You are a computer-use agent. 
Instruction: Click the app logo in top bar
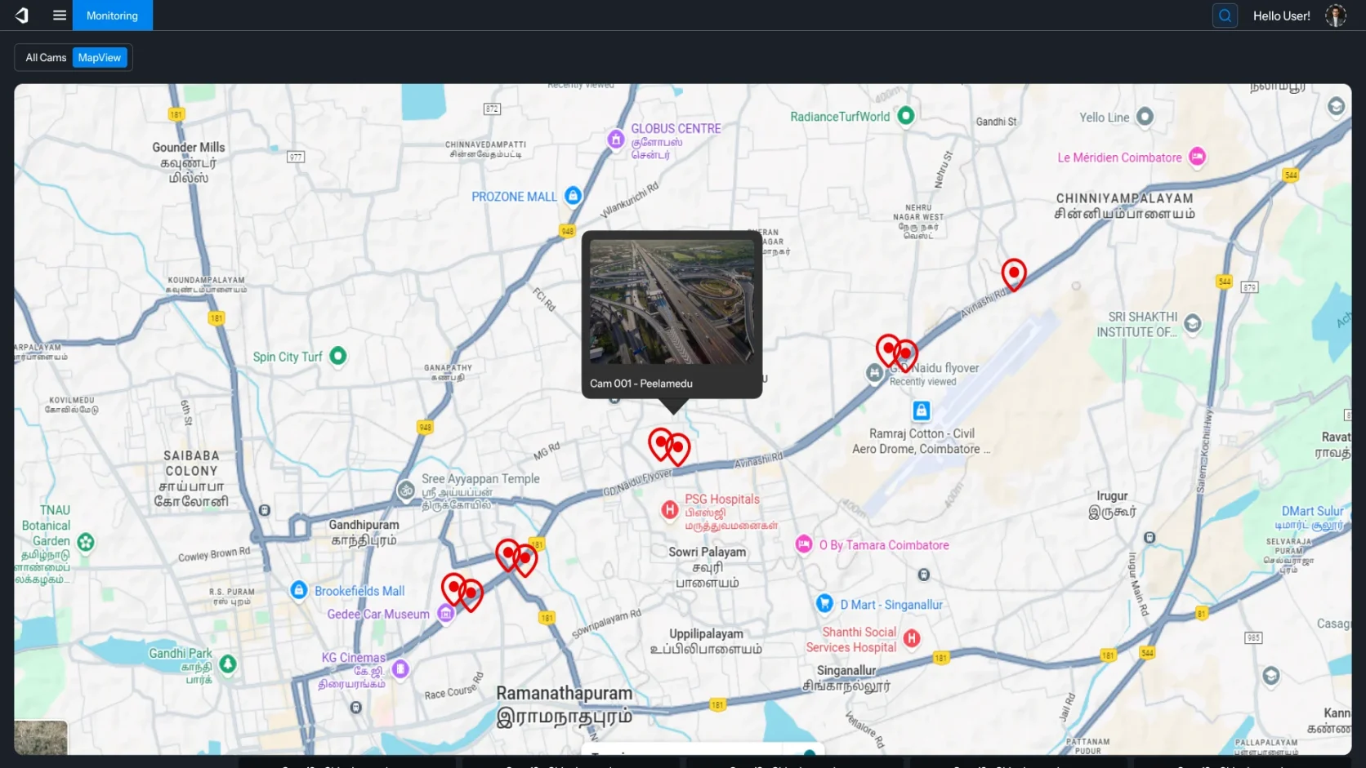pos(22,15)
